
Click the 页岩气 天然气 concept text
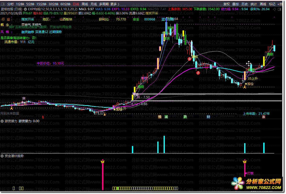tap(31, 25)
